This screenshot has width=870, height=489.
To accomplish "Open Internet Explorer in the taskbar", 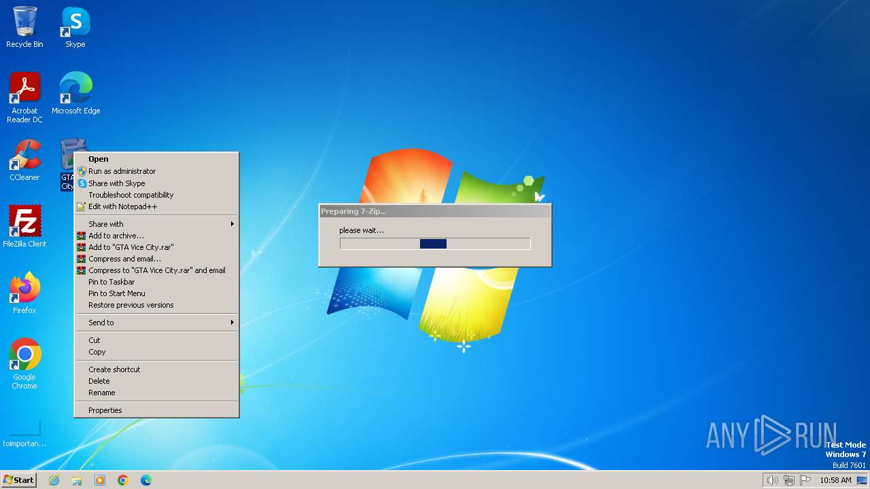I will 54,480.
